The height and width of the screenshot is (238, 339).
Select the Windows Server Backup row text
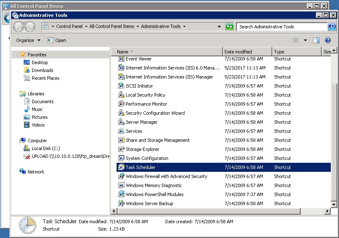[x=150, y=203]
